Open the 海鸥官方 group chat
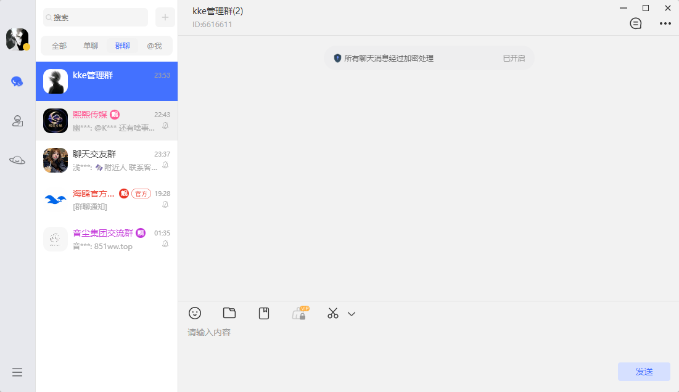Image resolution: width=679 pixels, height=392 pixels. click(x=107, y=200)
